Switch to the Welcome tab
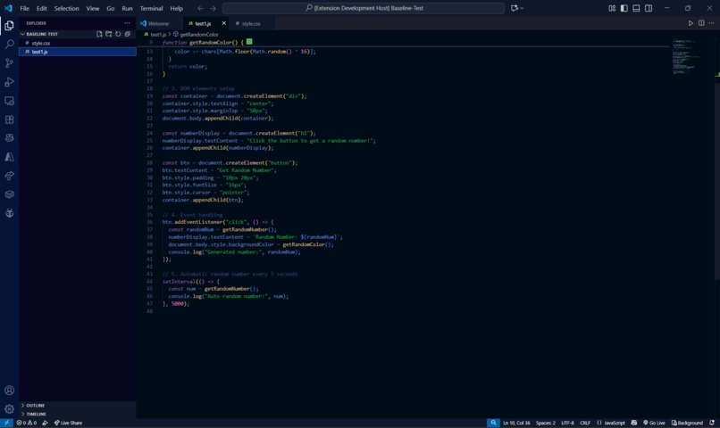Viewport: 720px width, 428px height. [x=159, y=23]
